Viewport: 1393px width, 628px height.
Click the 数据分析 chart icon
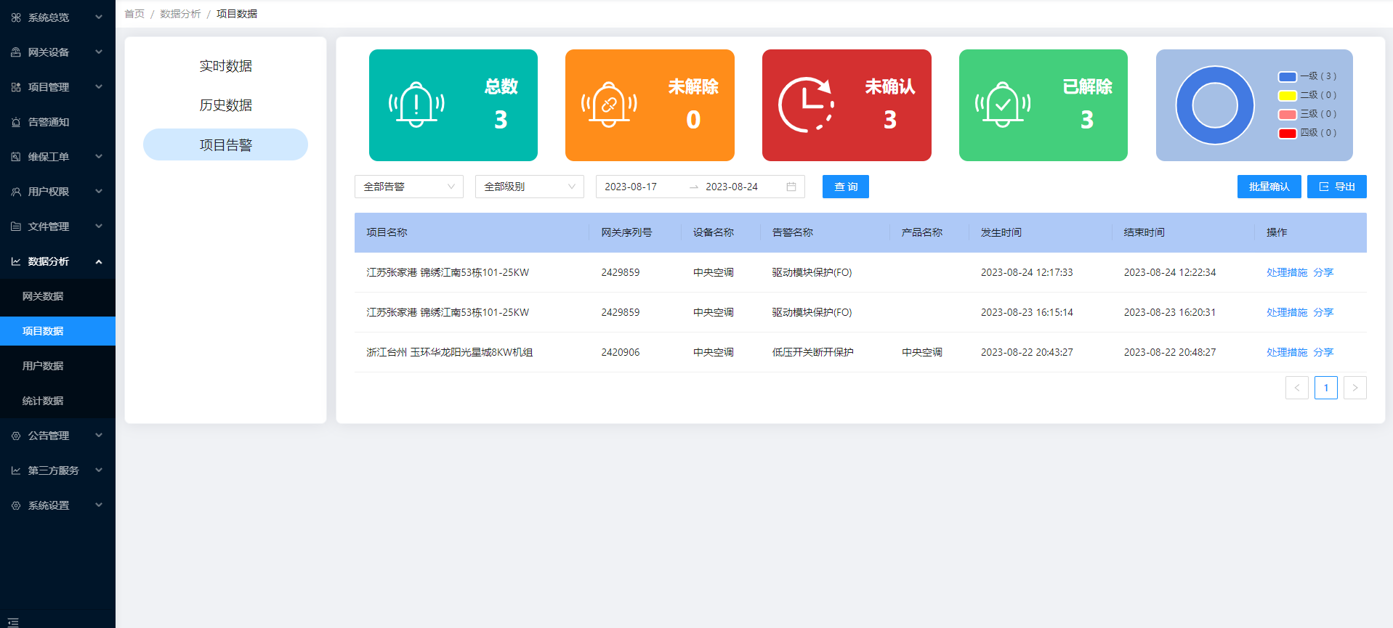[x=16, y=261]
